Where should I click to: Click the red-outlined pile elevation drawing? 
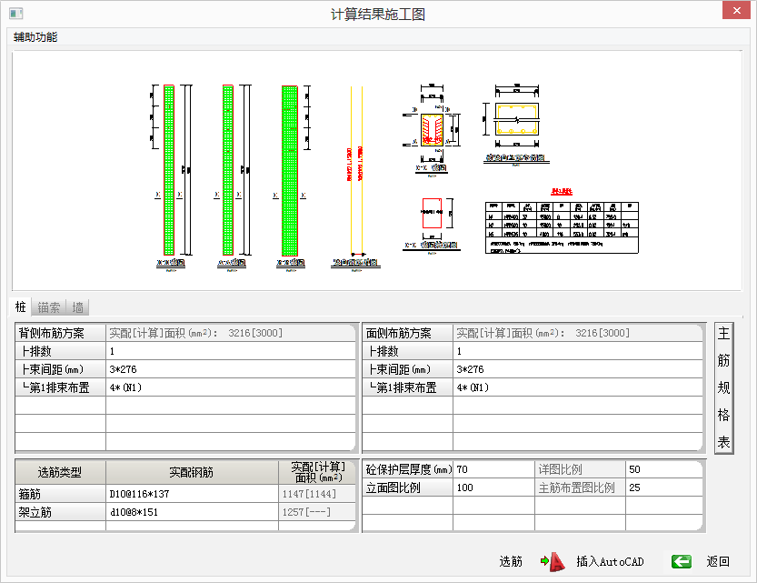pyautogui.click(x=169, y=170)
